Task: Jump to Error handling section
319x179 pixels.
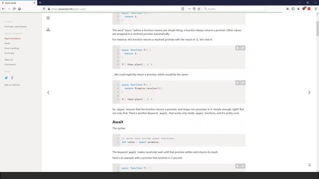Action: pyautogui.click(x=11, y=48)
